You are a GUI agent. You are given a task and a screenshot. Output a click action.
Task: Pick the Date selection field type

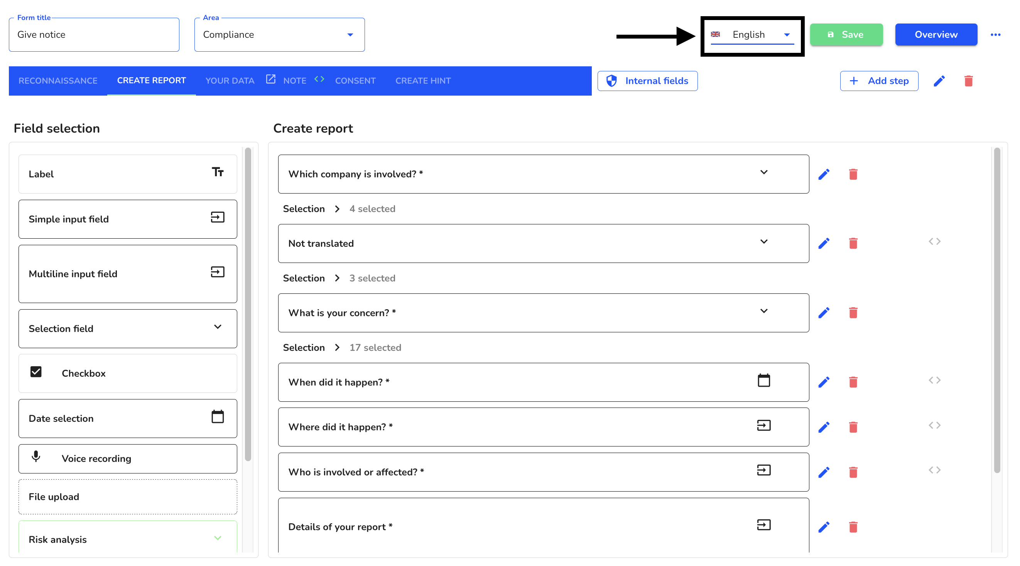tap(127, 418)
